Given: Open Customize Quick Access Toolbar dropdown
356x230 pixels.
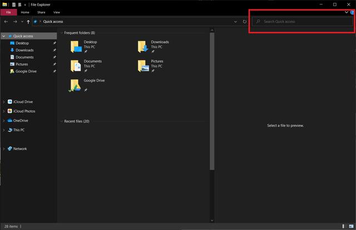Looking at the screenshot, I should pyautogui.click(x=25, y=5).
